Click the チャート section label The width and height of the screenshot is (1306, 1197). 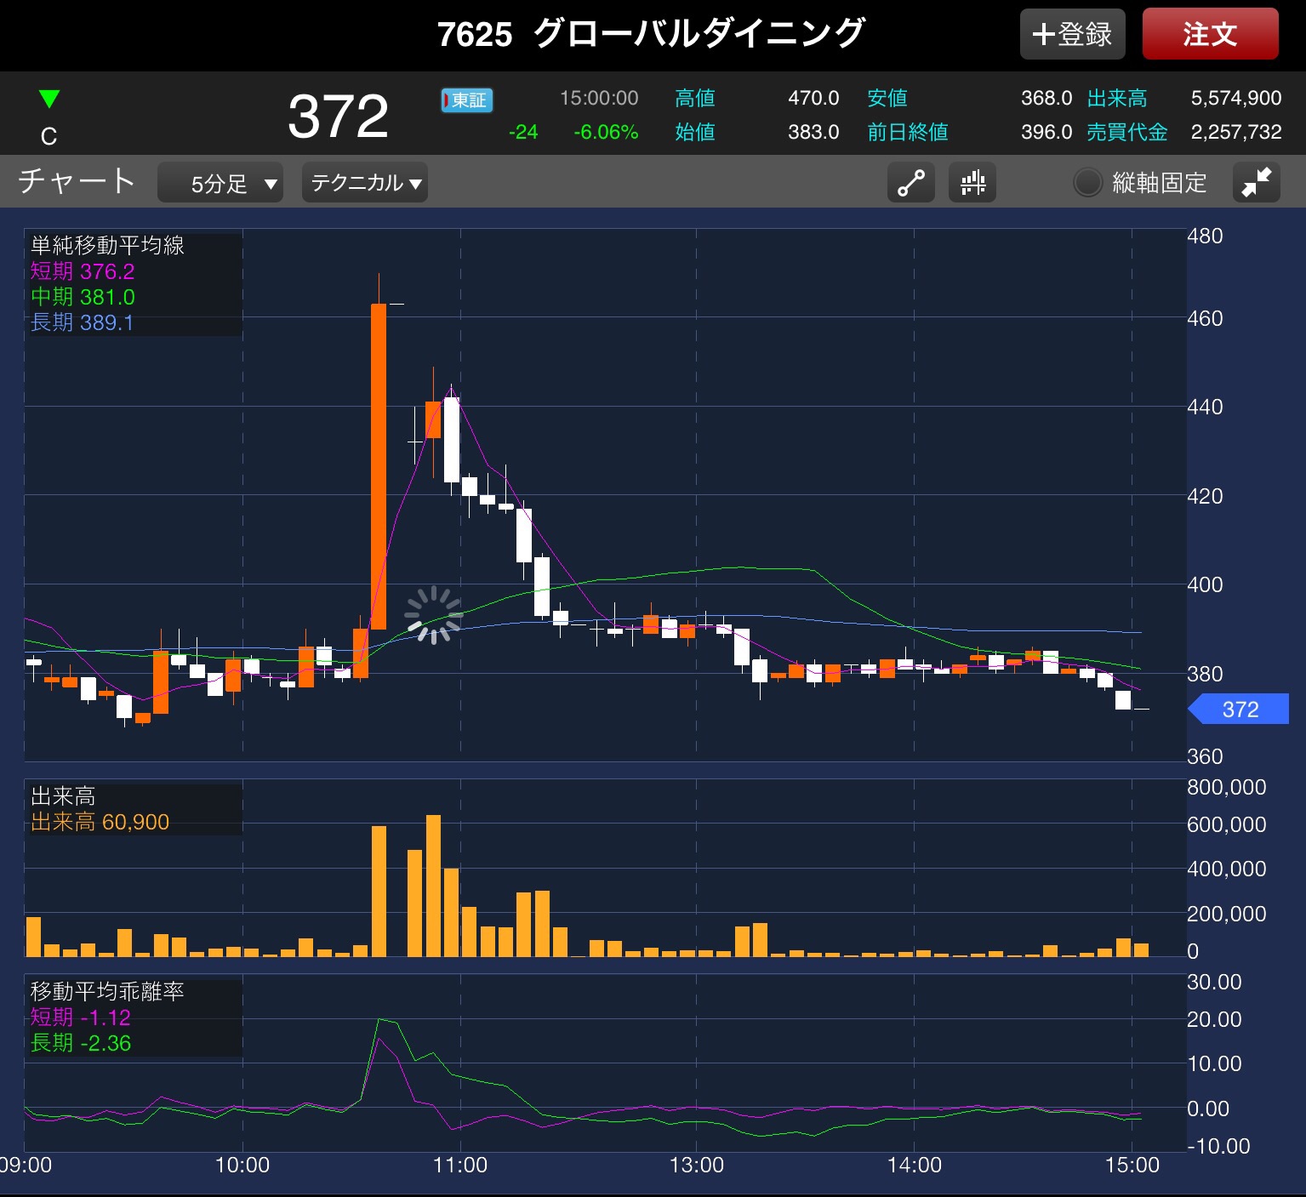[77, 181]
